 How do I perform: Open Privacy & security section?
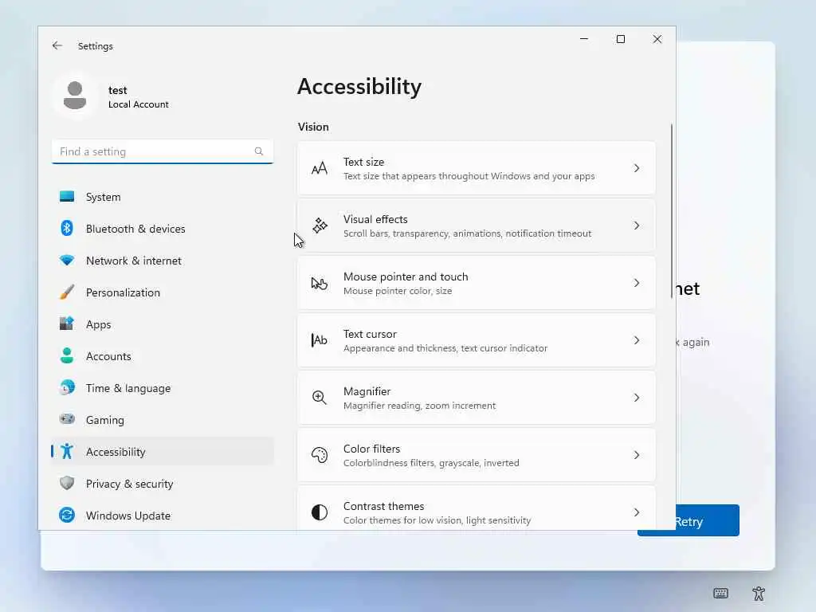pos(163,484)
